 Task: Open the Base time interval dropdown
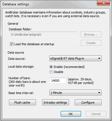click(76, 93)
